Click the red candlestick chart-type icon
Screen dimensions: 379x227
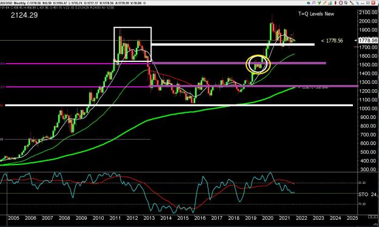click(335, 3)
